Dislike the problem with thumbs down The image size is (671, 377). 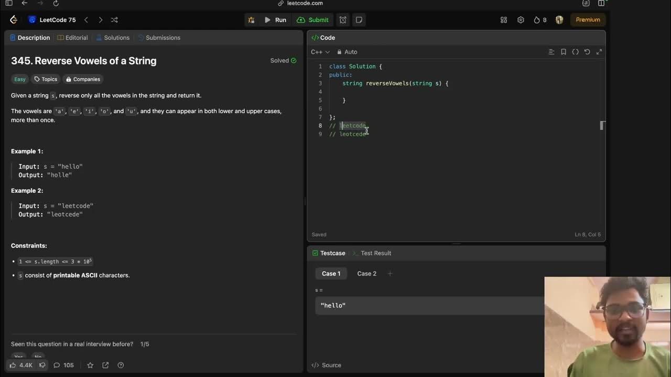pos(42,365)
